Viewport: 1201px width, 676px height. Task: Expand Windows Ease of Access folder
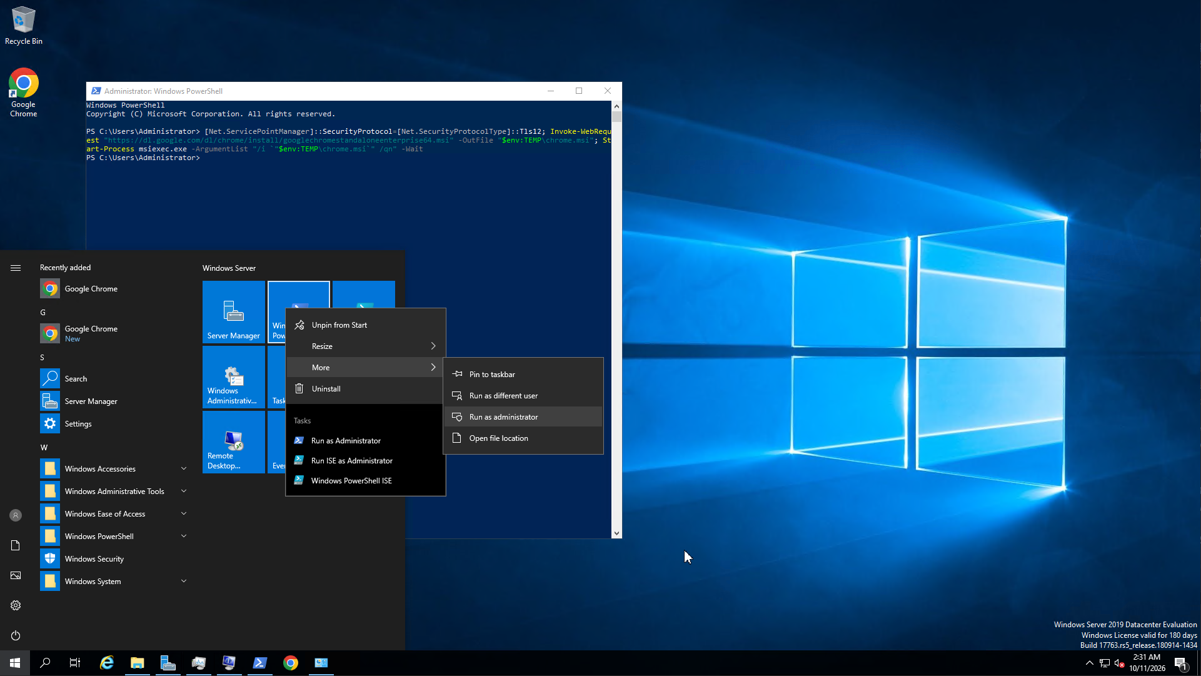[113, 514]
